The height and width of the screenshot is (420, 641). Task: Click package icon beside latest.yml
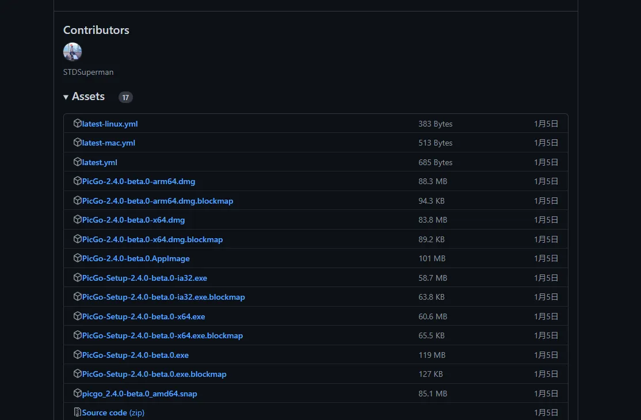78,162
